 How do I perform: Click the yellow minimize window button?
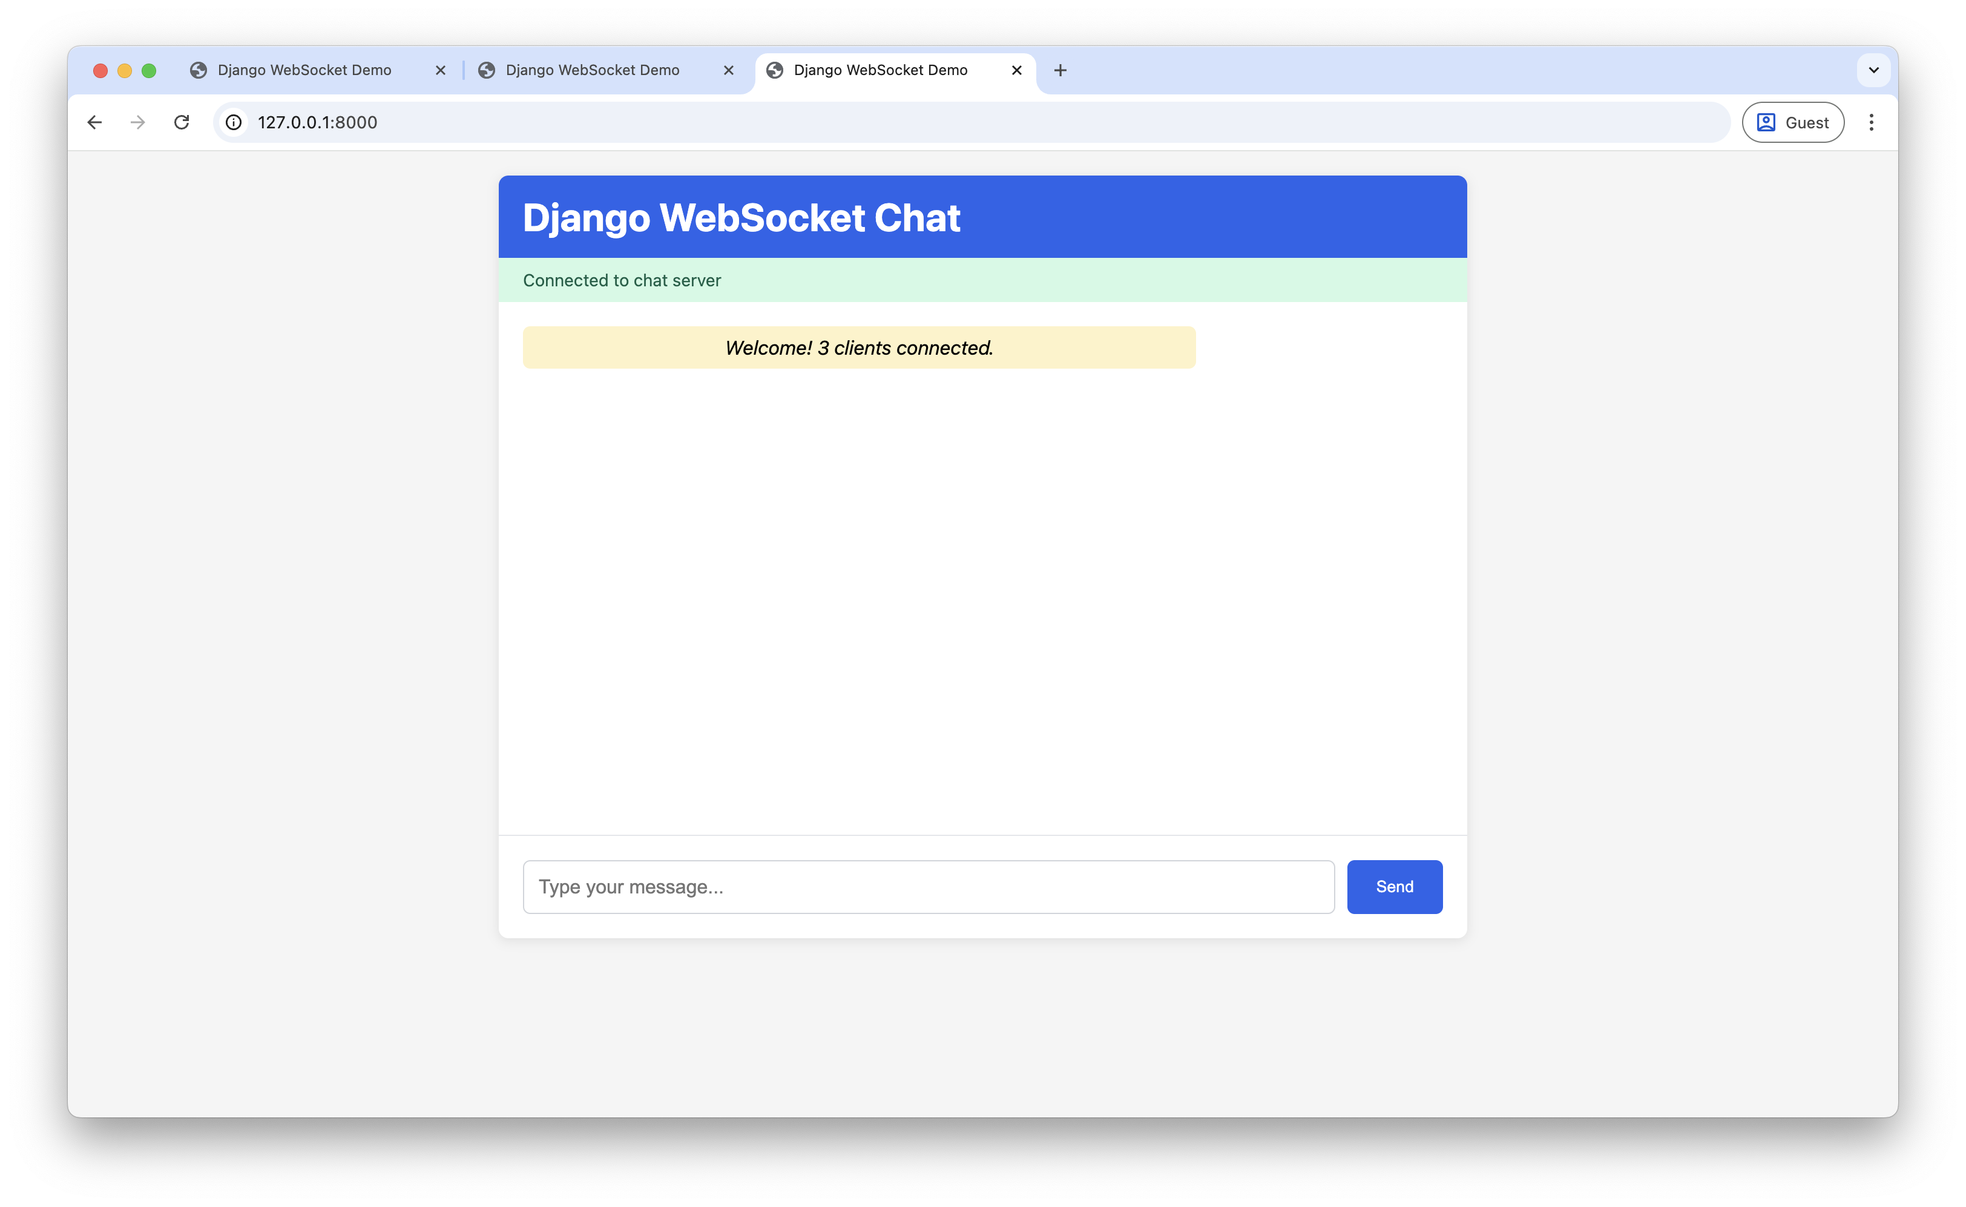click(x=125, y=70)
